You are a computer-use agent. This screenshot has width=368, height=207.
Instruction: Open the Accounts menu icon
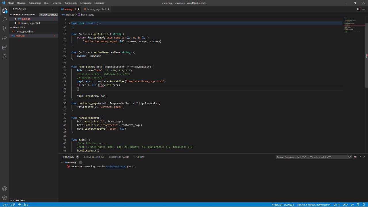pyautogui.click(x=5, y=189)
